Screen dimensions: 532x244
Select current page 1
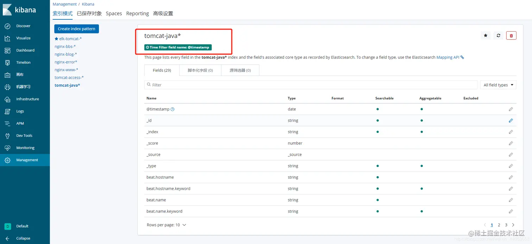coord(492,225)
